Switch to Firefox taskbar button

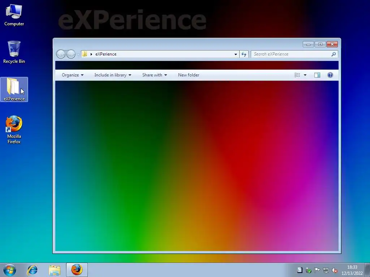pos(77,270)
